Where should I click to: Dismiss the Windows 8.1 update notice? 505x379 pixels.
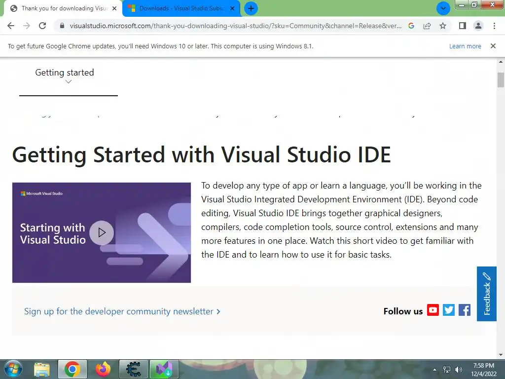[x=493, y=46]
